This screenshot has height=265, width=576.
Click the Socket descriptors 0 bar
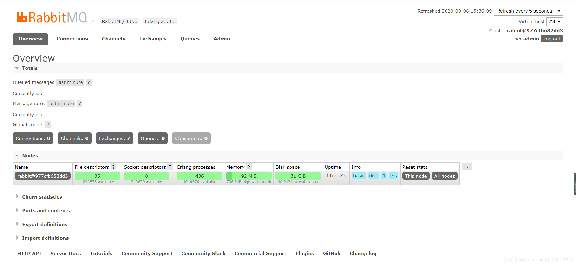pos(146,176)
